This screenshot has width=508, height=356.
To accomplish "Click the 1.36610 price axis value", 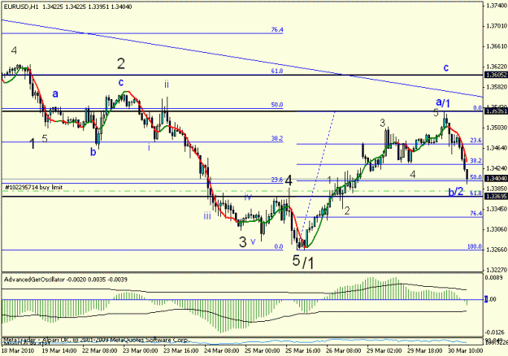I will [497, 46].
